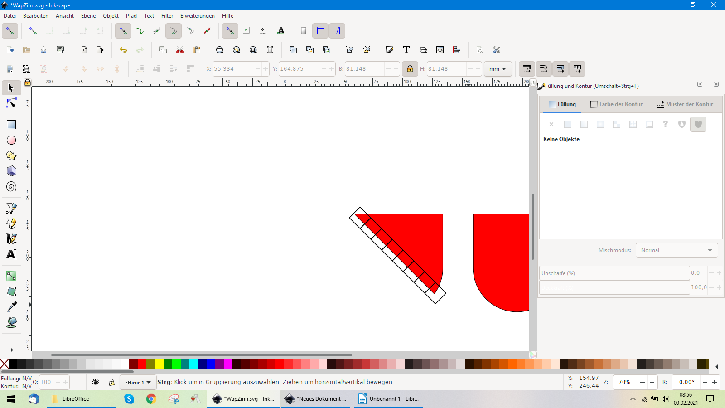Toggle current layer visibility eye icon
725x408 pixels.
[95, 382]
